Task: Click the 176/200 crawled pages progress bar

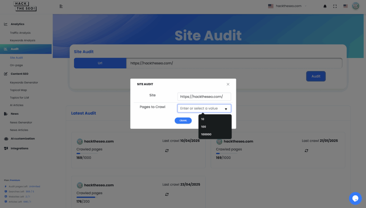Action: click(87, 197)
